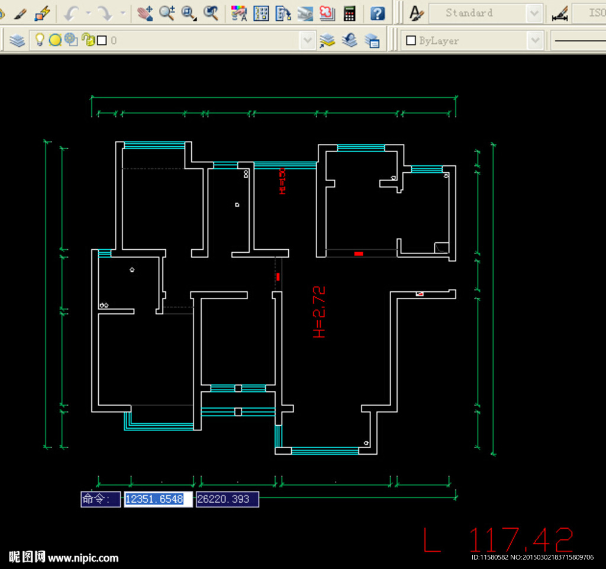
Task: Activate the Pan realtime hand tool
Action: [x=145, y=14]
